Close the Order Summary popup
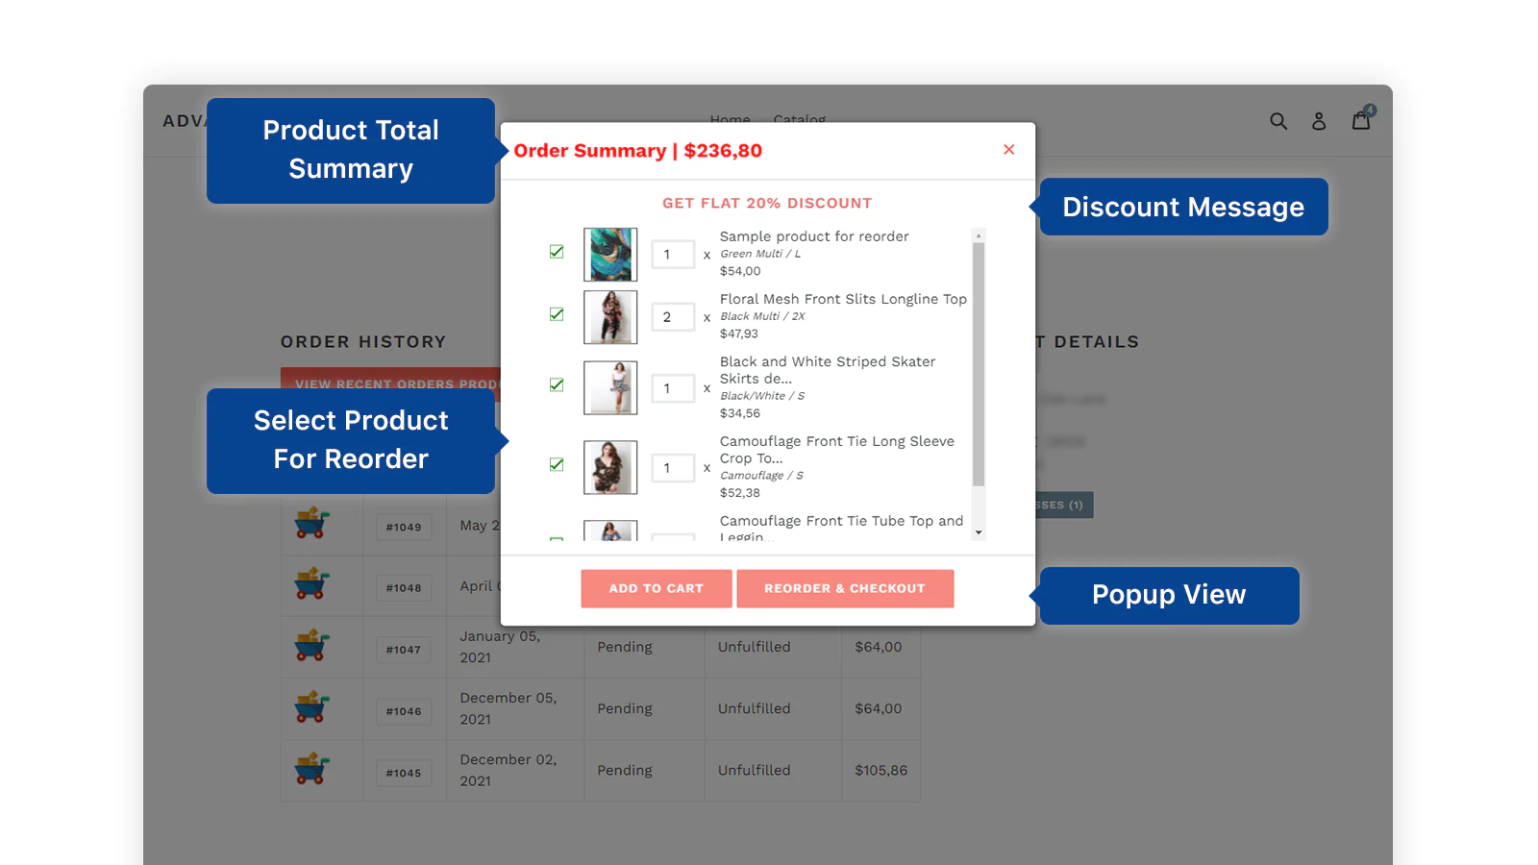Image resolution: width=1538 pixels, height=865 pixels. click(1008, 150)
